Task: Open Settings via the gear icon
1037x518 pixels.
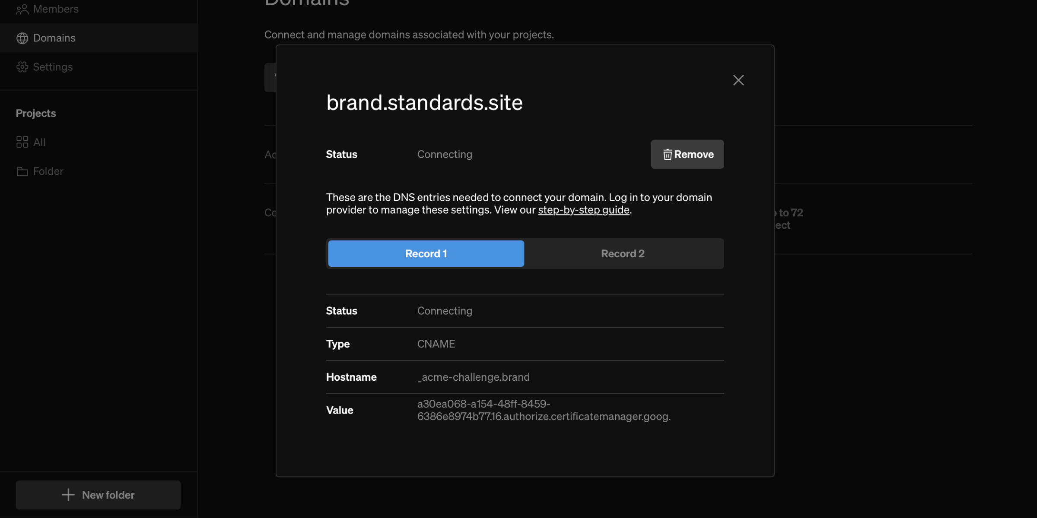Action: [23, 67]
